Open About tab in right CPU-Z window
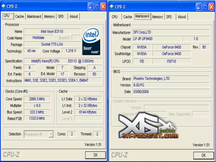The height and width of the screenshot is (162, 216). coord(182,17)
